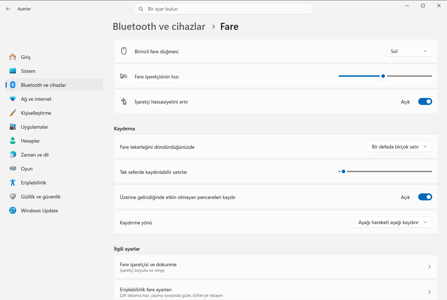
Task: Maximize the Ayarlar window
Action: point(423,6)
